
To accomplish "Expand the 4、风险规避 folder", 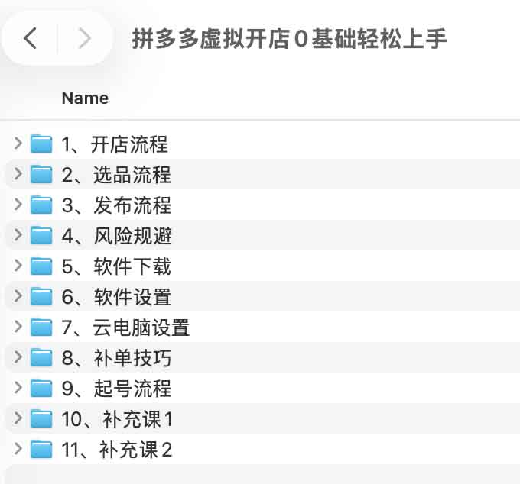I will [18, 235].
